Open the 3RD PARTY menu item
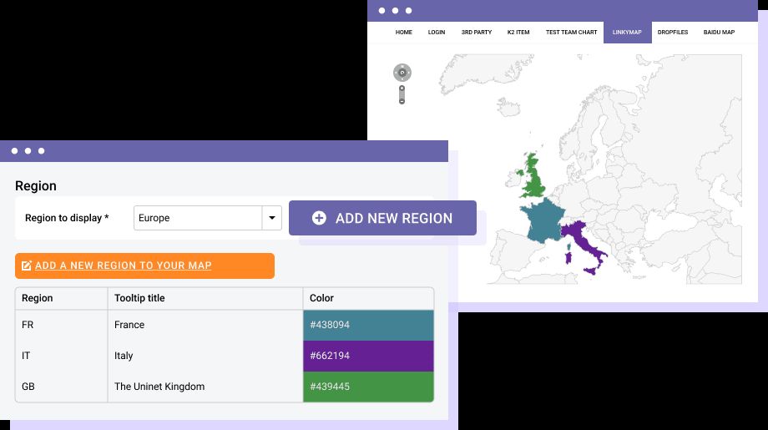Image resolution: width=768 pixels, height=430 pixels. (476, 33)
